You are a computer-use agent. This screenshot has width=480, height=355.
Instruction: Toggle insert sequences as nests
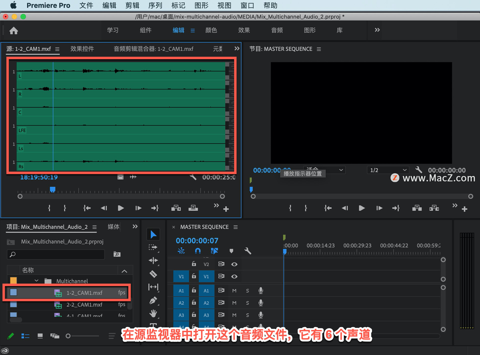tap(181, 251)
